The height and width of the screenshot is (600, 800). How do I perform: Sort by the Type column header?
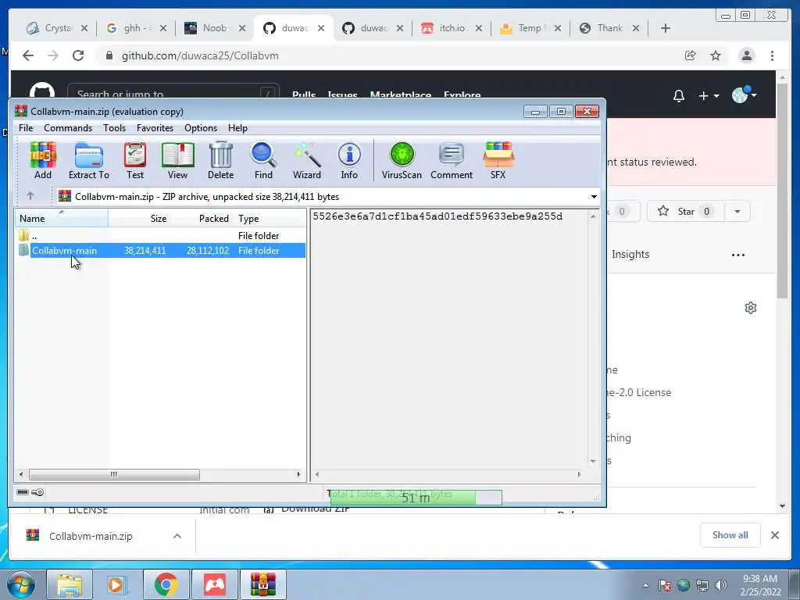[x=270, y=219]
